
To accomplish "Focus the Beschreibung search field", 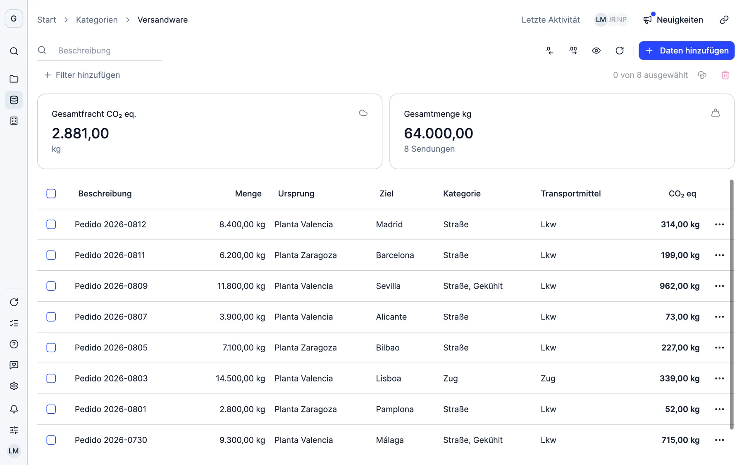I will pyautogui.click(x=99, y=50).
